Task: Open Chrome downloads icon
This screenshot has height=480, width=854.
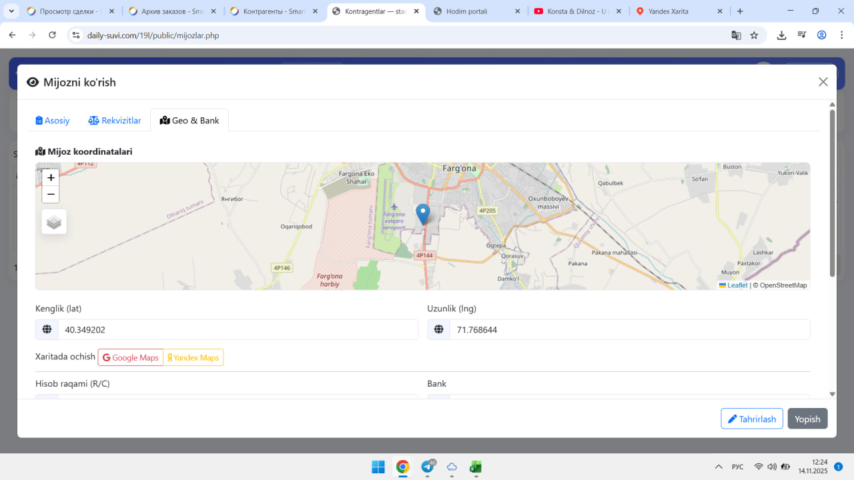Action: [781, 35]
